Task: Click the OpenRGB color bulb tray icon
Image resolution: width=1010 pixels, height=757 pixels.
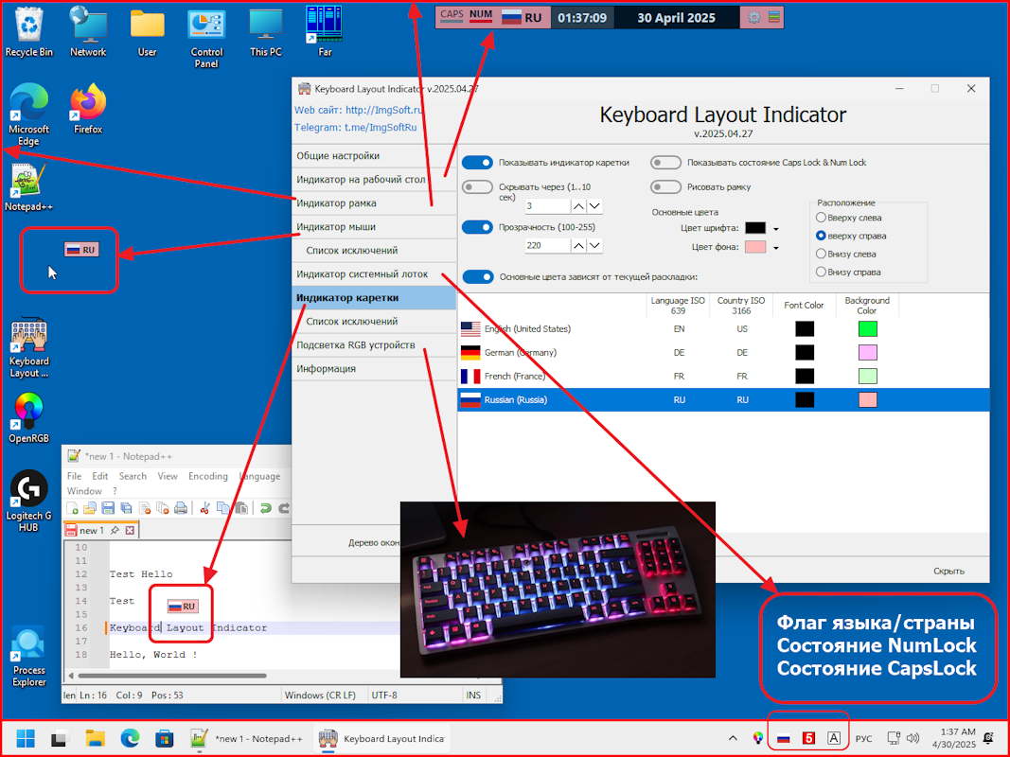Action: pyautogui.click(x=758, y=738)
